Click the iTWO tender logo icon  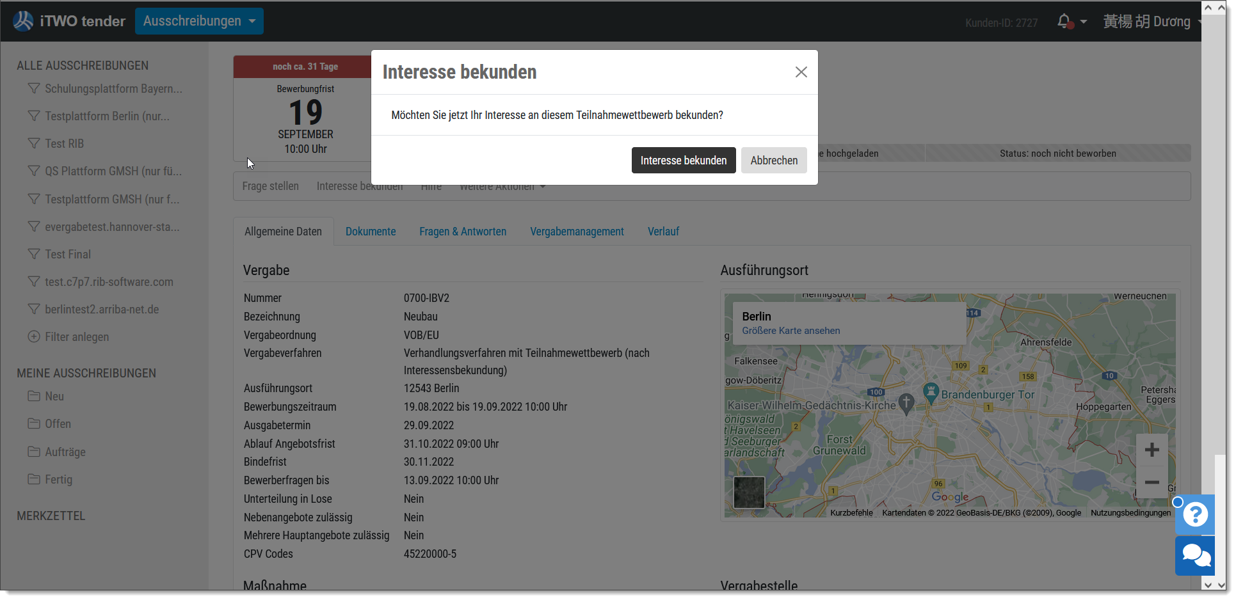pos(24,21)
